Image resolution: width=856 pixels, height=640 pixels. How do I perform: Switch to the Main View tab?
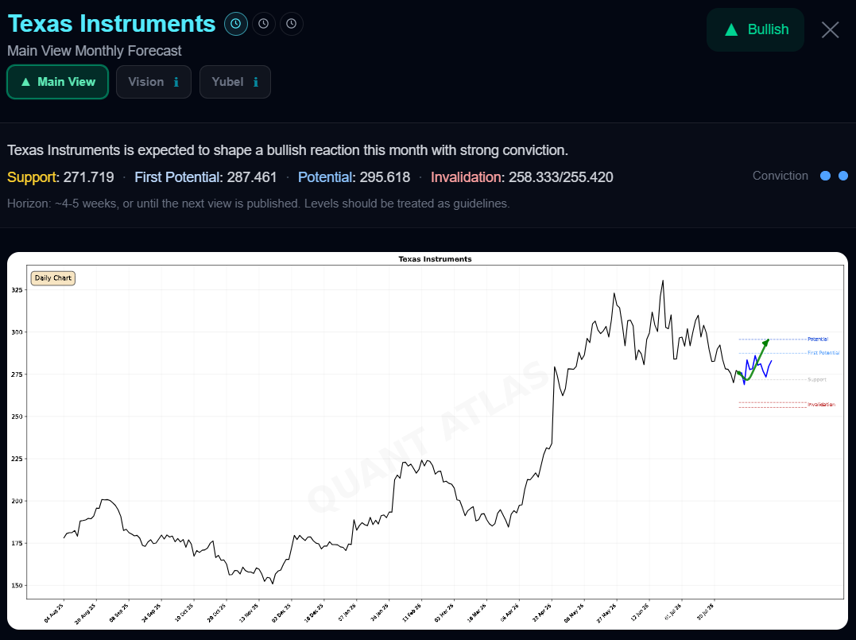pos(58,82)
